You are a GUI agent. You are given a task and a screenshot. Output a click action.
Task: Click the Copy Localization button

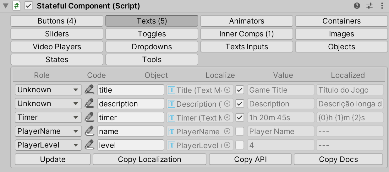point(149,159)
